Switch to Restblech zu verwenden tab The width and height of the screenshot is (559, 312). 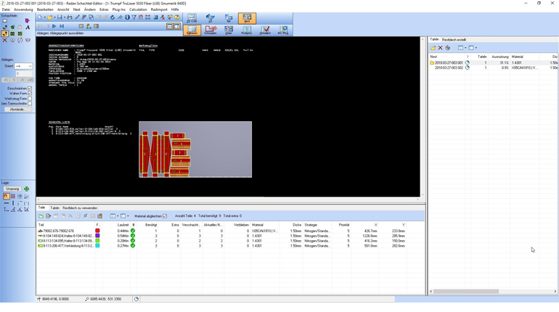click(80, 208)
